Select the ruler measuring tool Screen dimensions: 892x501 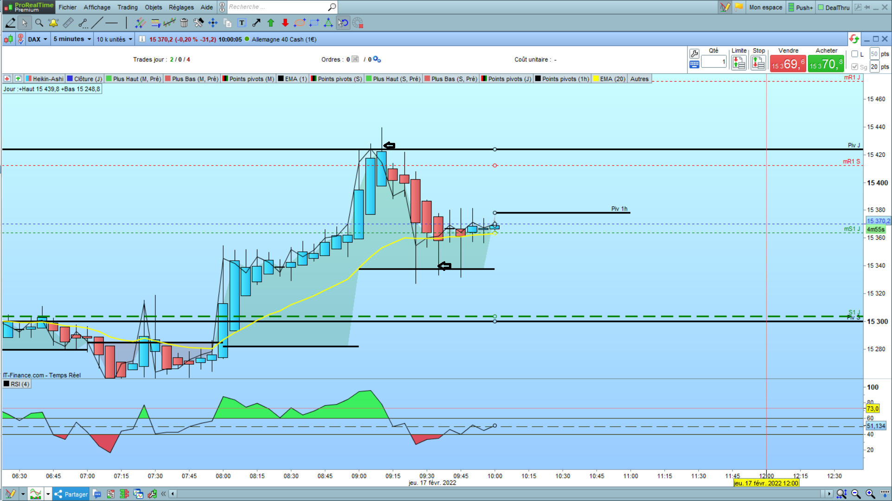tap(68, 23)
